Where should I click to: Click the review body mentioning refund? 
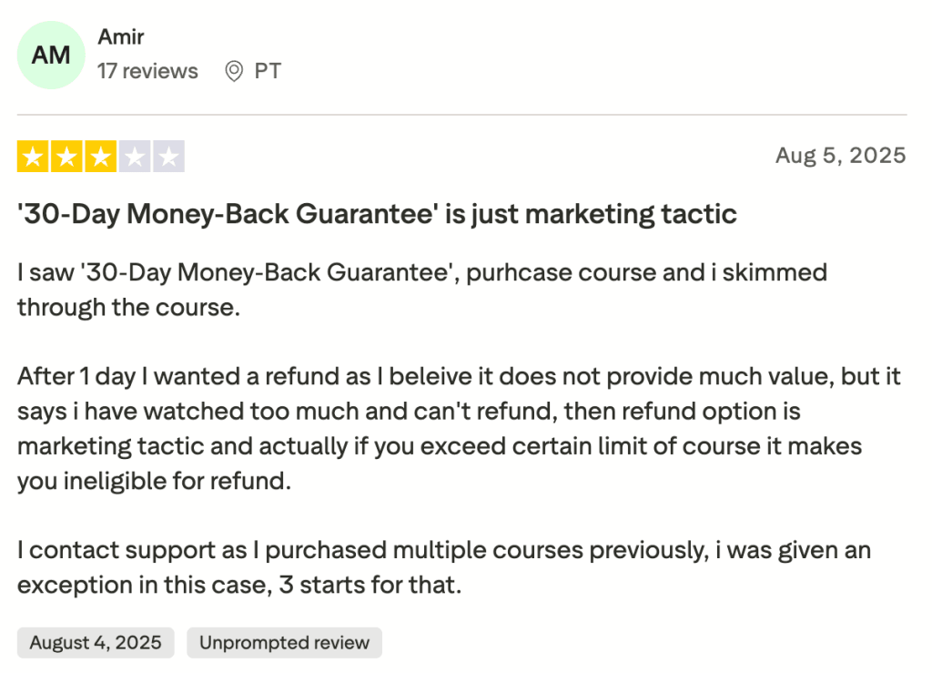click(455, 428)
